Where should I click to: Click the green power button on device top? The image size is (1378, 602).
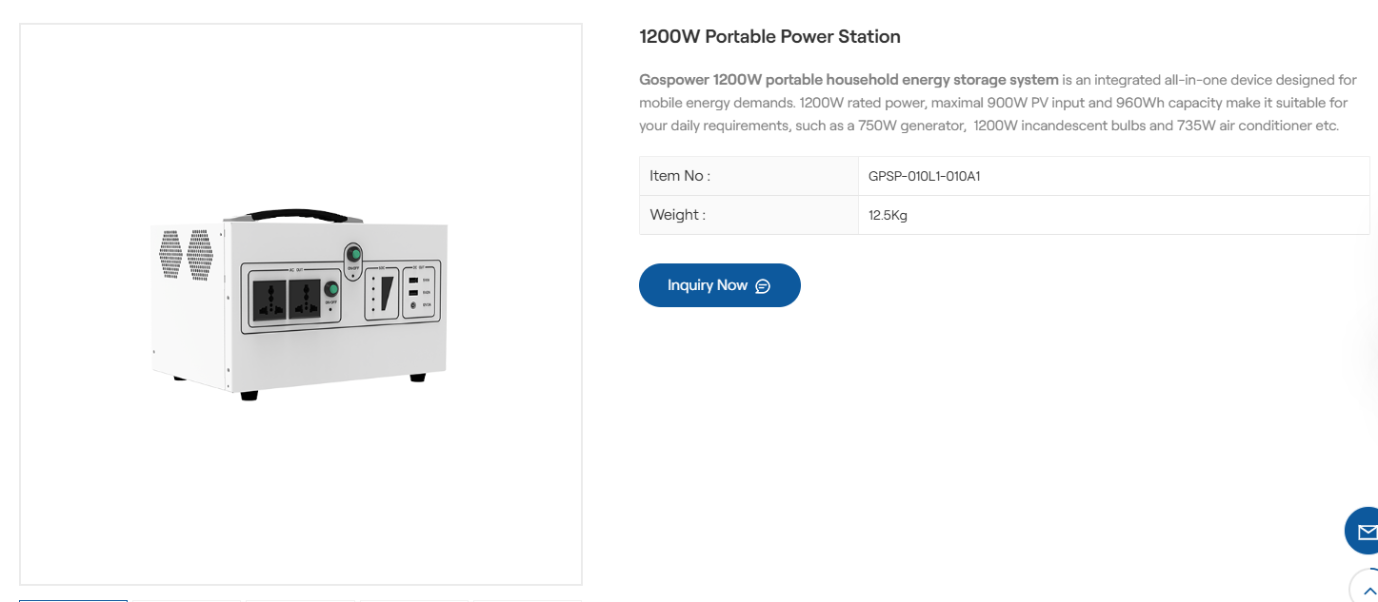pyautogui.click(x=353, y=254)
